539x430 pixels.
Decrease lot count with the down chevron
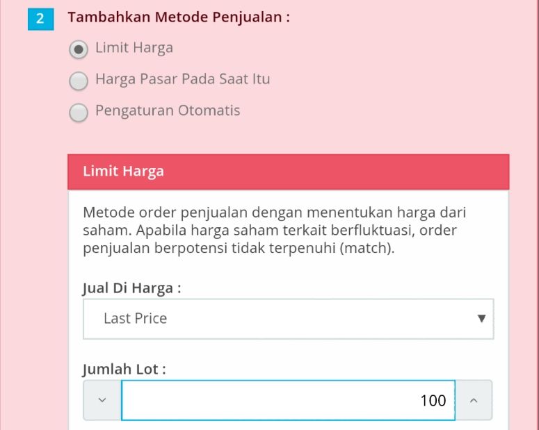click(102, 400)
